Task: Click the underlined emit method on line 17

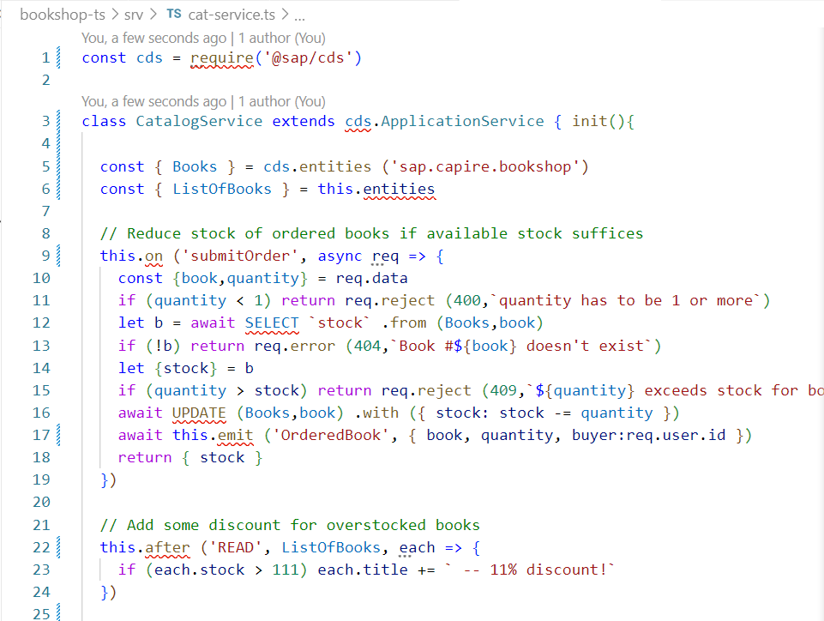Action: [x=236, y=436]
